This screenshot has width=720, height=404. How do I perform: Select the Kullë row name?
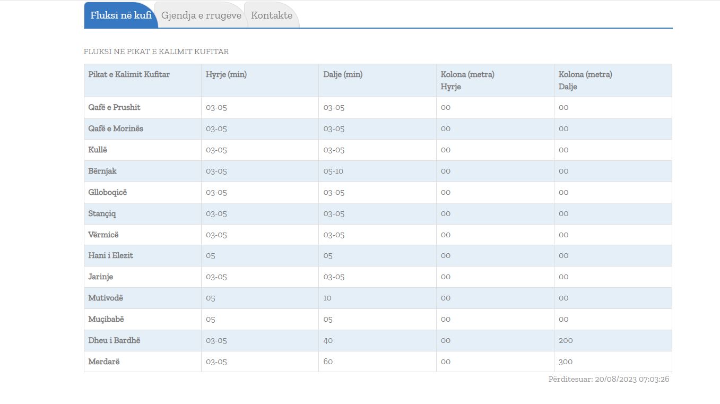(x=98, y=150)
